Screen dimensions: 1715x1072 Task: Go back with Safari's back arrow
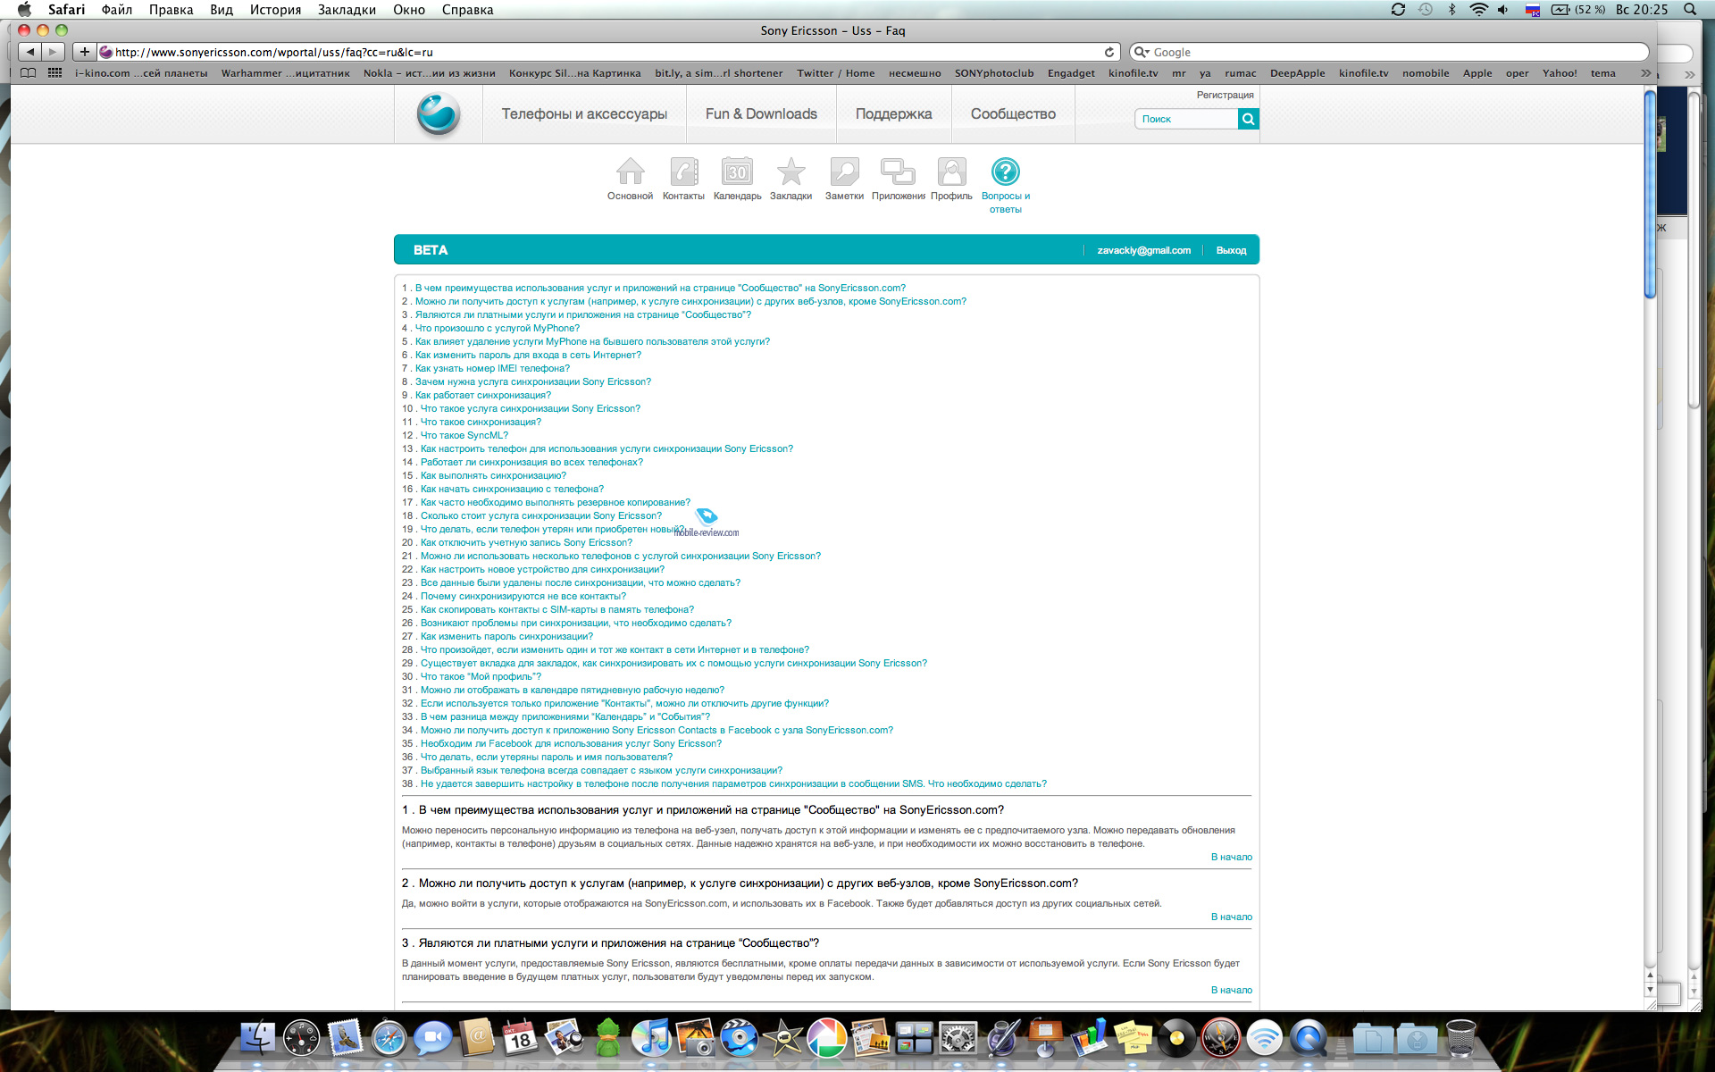pyautogui.click(x=29, y=52)
